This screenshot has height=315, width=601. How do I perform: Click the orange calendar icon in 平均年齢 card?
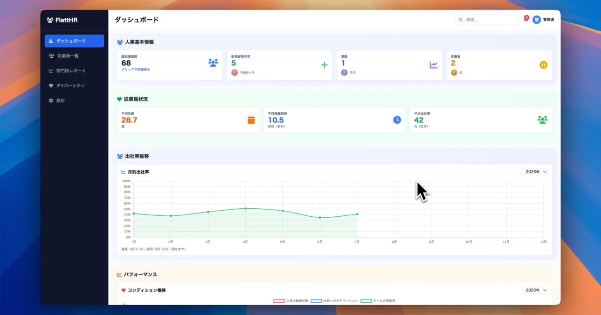251,120
